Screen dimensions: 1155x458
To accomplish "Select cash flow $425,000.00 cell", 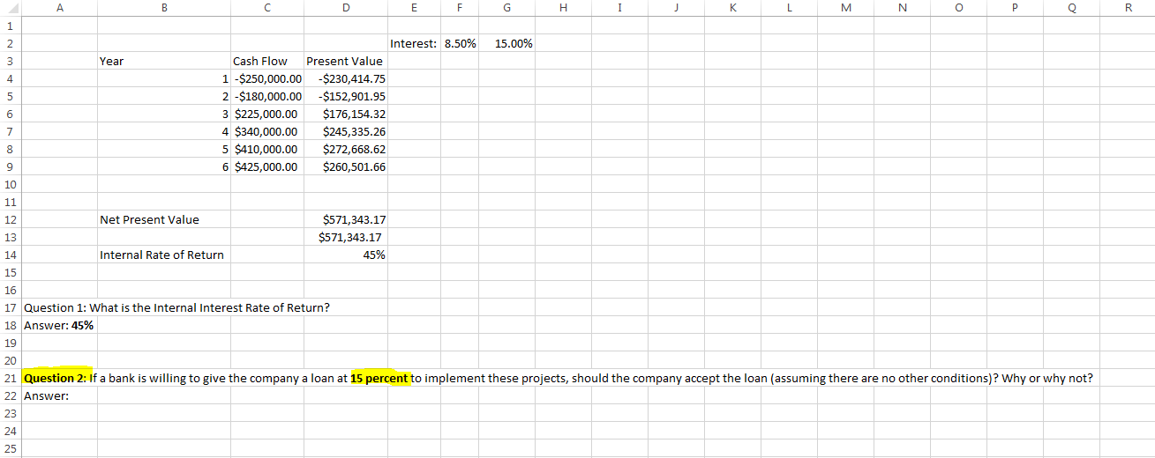I will [266, 166].
